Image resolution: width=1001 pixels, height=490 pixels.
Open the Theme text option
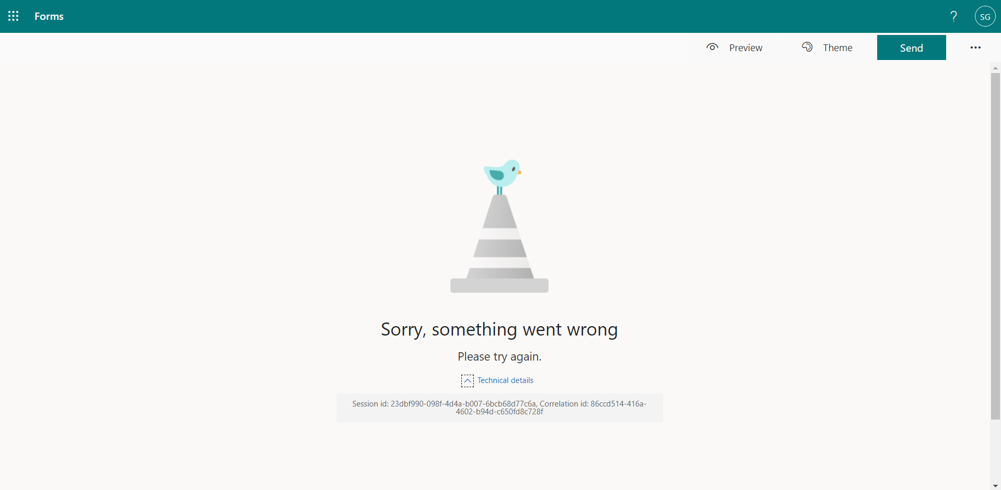(x=837, y=47)
